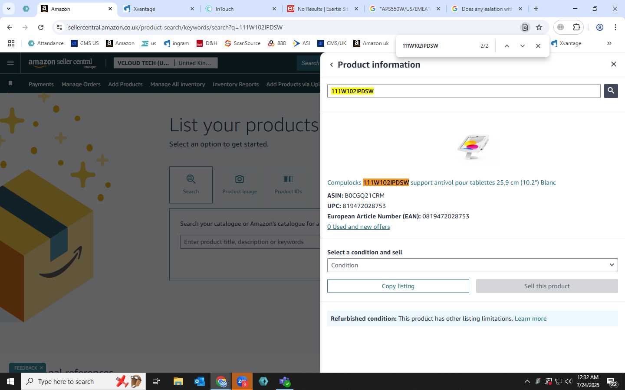The width and height of the screenshot is (625, 390).
Task: Open the D&H bookmark
Action: click(207, 43)
